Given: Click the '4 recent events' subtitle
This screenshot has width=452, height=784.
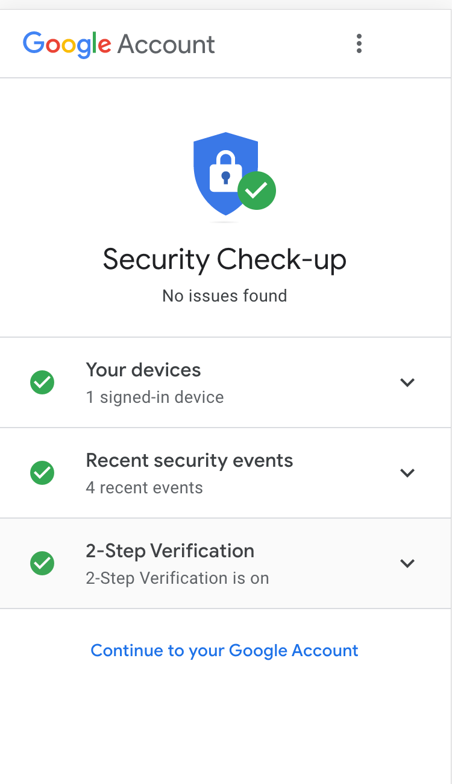Looking at the screenshot, I should point(145,488).
